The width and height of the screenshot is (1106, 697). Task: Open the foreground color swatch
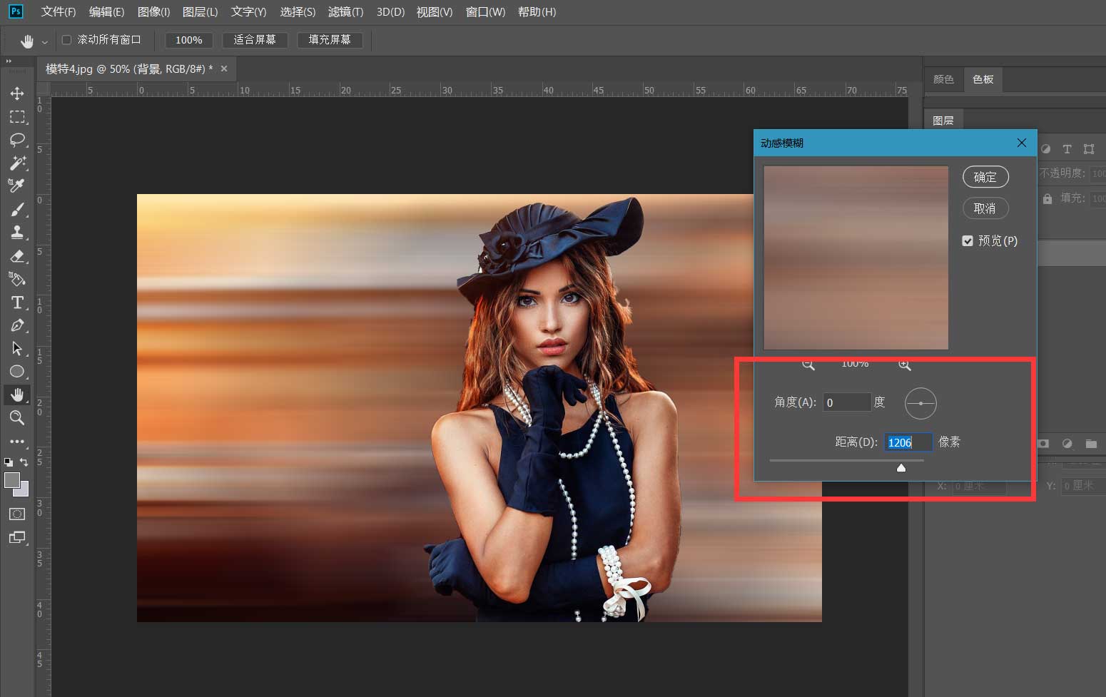click(x=12, y=480)
